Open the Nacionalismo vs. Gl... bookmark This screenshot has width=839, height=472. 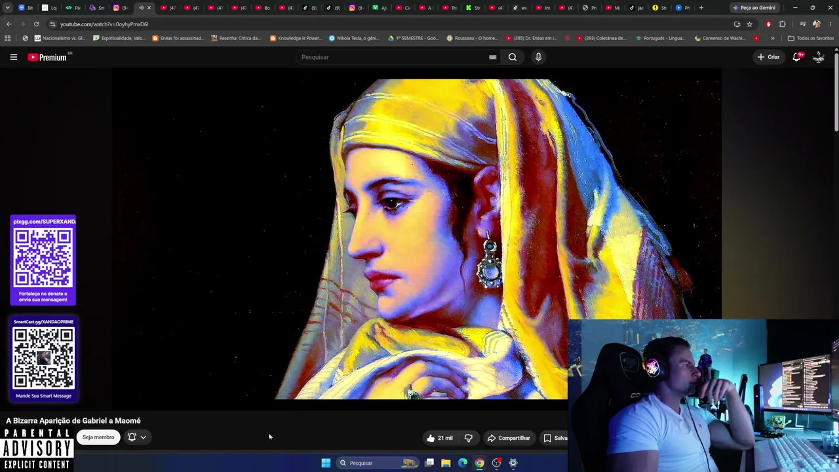60,38
